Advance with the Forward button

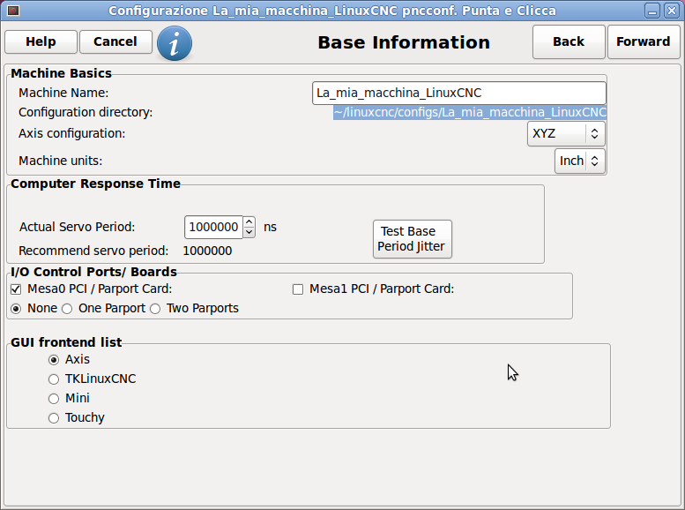pos(643,42)
